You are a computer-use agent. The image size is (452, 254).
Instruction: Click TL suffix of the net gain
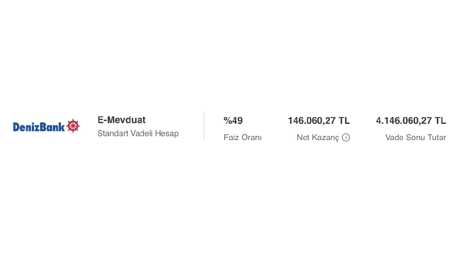click(x=344, y=121)
